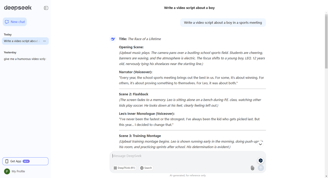Click the paperclip attach file icon
Image resolution: width=328 pixels, height=178 pixels.
(x=252, y=168)
